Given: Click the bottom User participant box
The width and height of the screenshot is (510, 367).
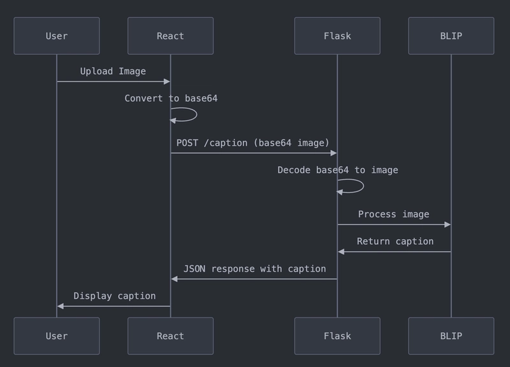Looking at the screenshot, I should point(57,336).
